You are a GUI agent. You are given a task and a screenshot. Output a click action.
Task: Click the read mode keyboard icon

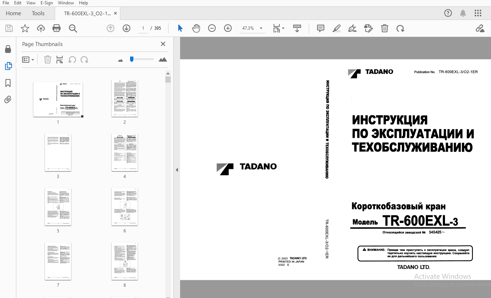[x=297, y=28]
